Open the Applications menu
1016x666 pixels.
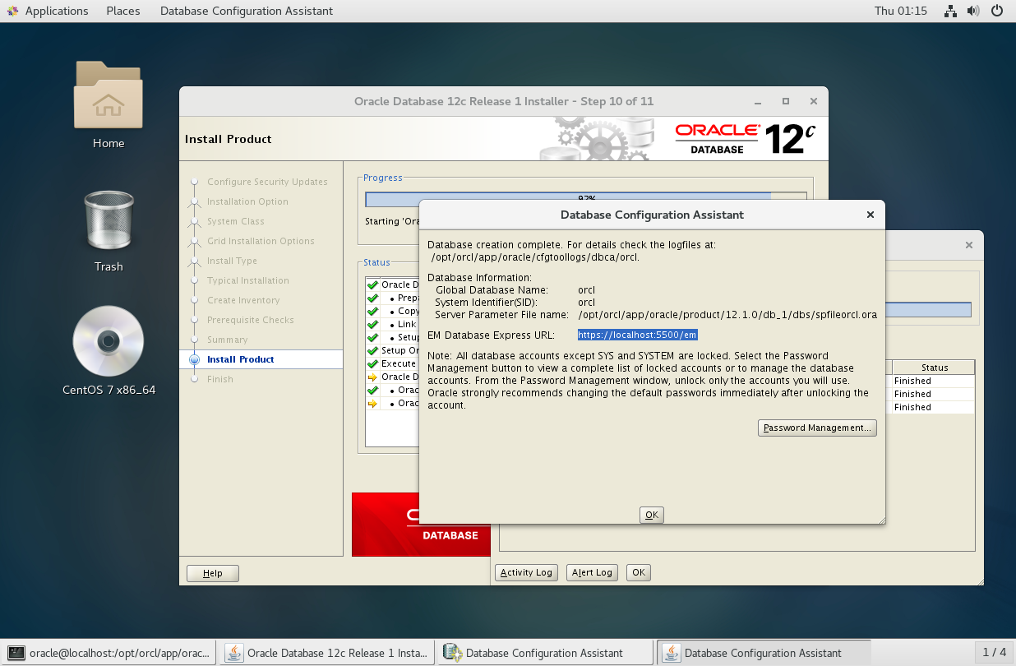(x=48, y=11)
